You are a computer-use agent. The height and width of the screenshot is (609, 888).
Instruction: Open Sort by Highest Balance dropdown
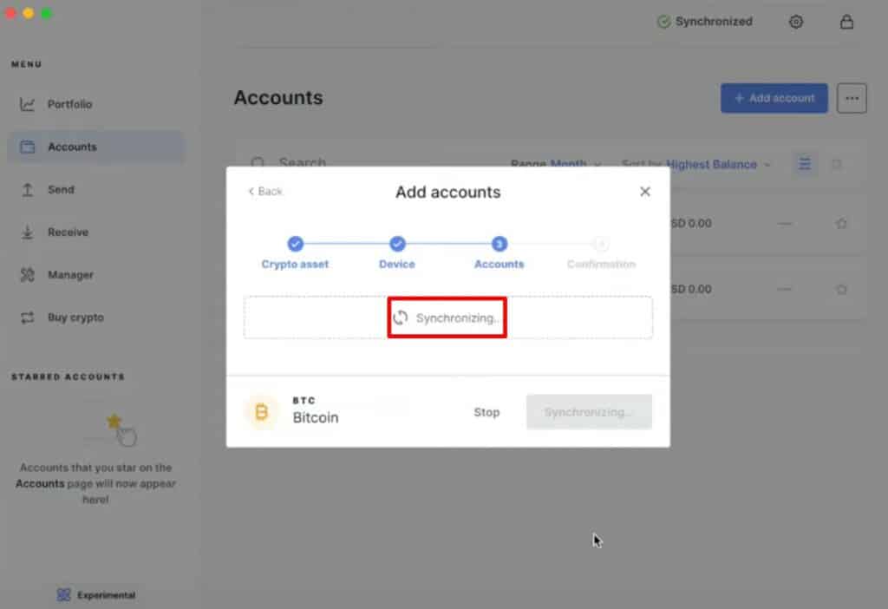click(716, 164)
